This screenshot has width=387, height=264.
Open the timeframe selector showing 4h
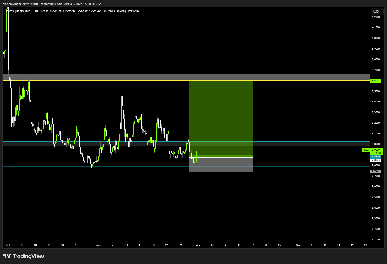(35, 11)
